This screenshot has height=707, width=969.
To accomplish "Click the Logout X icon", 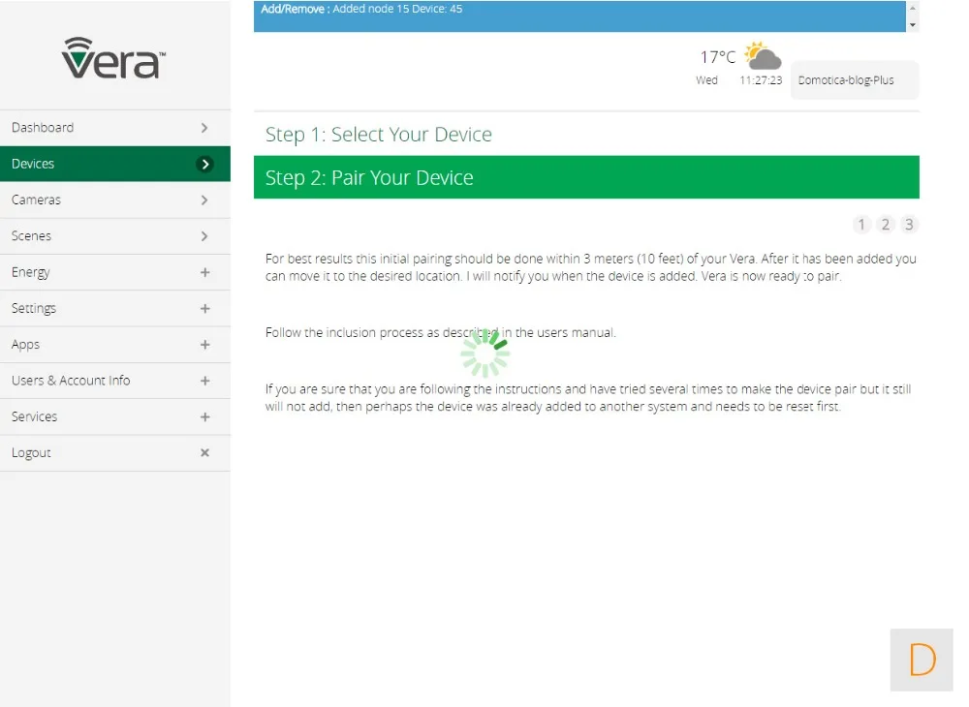I will coord(205,452).
